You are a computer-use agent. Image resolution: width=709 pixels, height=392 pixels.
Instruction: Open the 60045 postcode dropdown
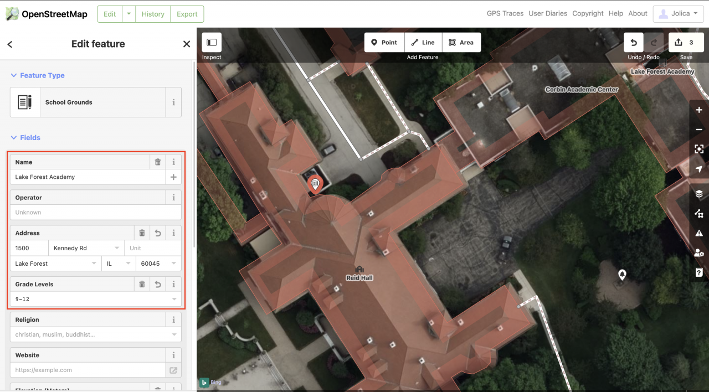(x=174, y=264)
